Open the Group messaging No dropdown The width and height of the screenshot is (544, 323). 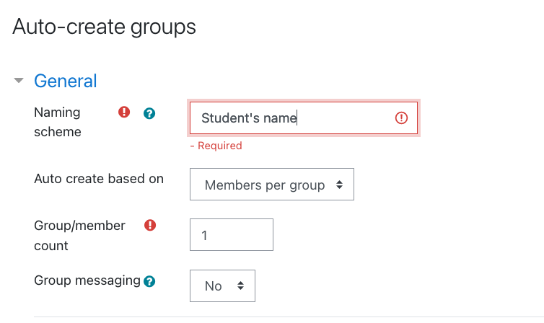click(x=222, y=286)
